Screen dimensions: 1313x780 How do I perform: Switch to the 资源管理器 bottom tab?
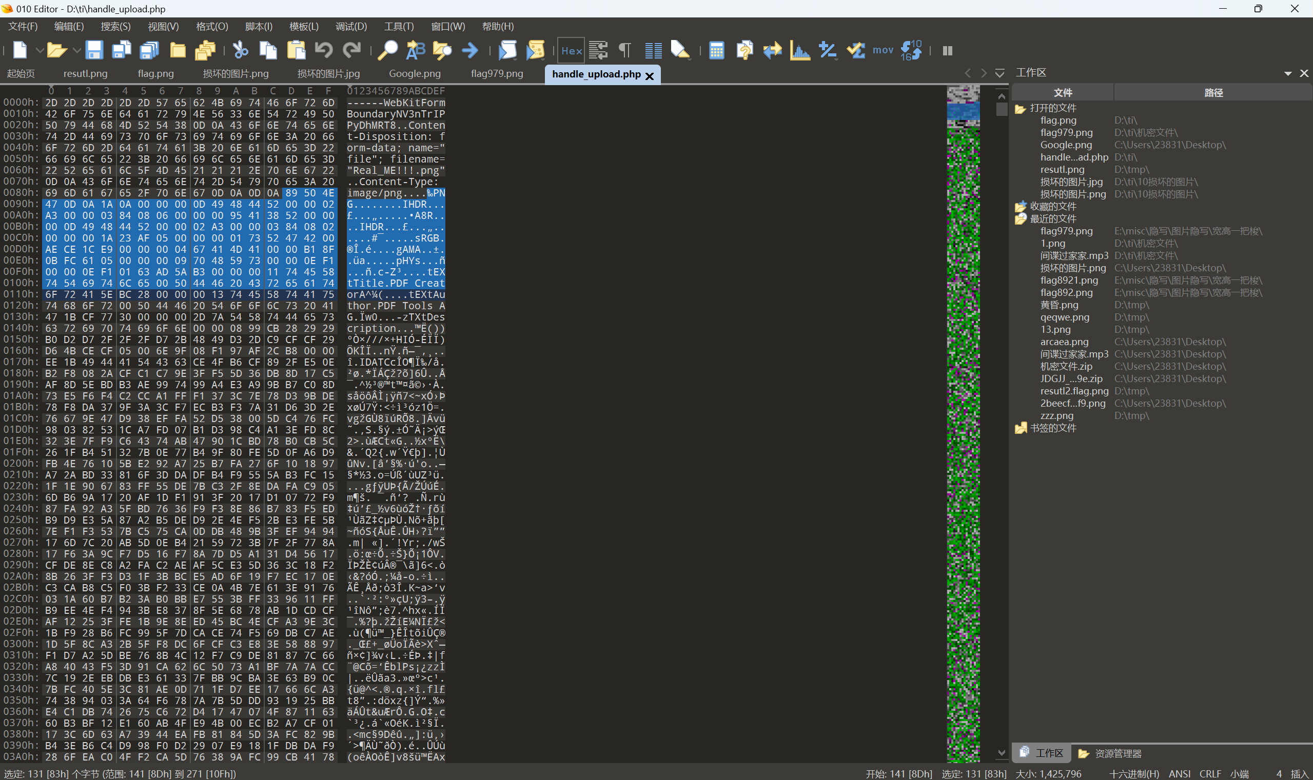point(1110,753)
